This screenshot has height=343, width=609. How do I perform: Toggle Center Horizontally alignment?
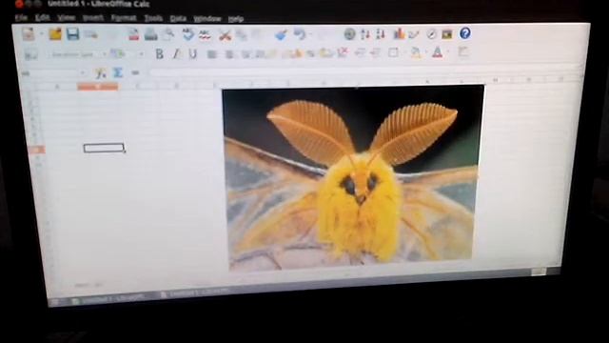click(x=229, y=54)
